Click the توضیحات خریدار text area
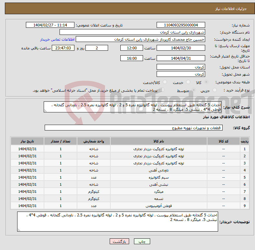The height and width of the screenshot is (250, 255). (x=117, y=222)
